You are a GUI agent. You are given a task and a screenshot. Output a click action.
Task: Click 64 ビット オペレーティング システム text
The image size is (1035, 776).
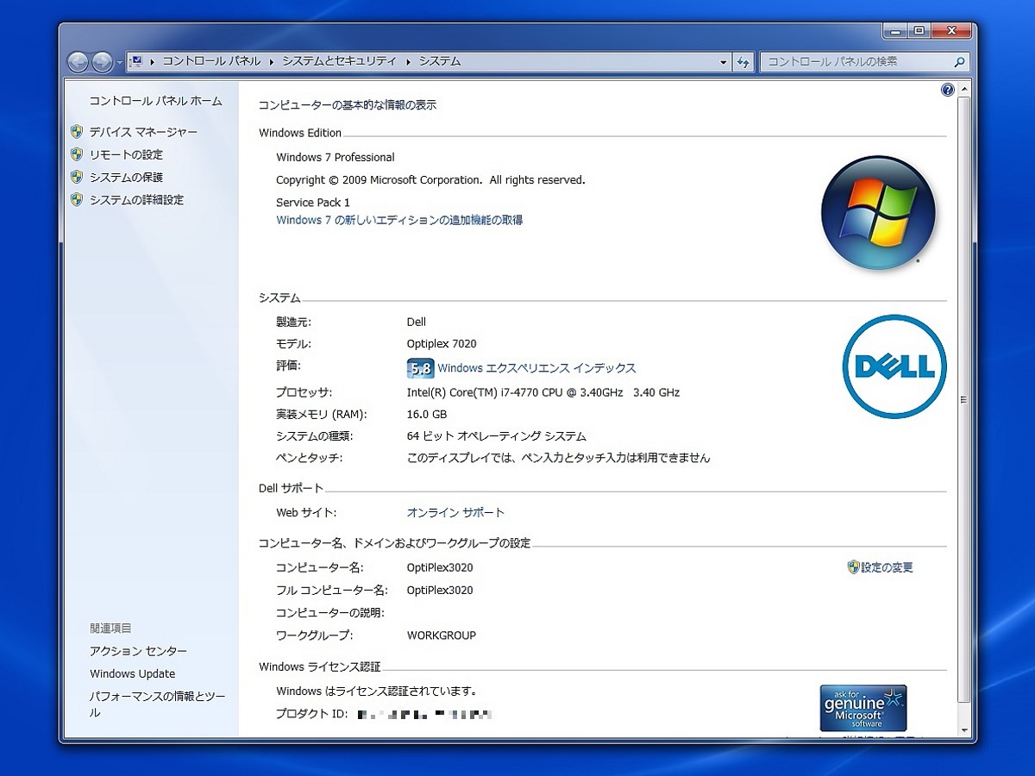[496, 436]
